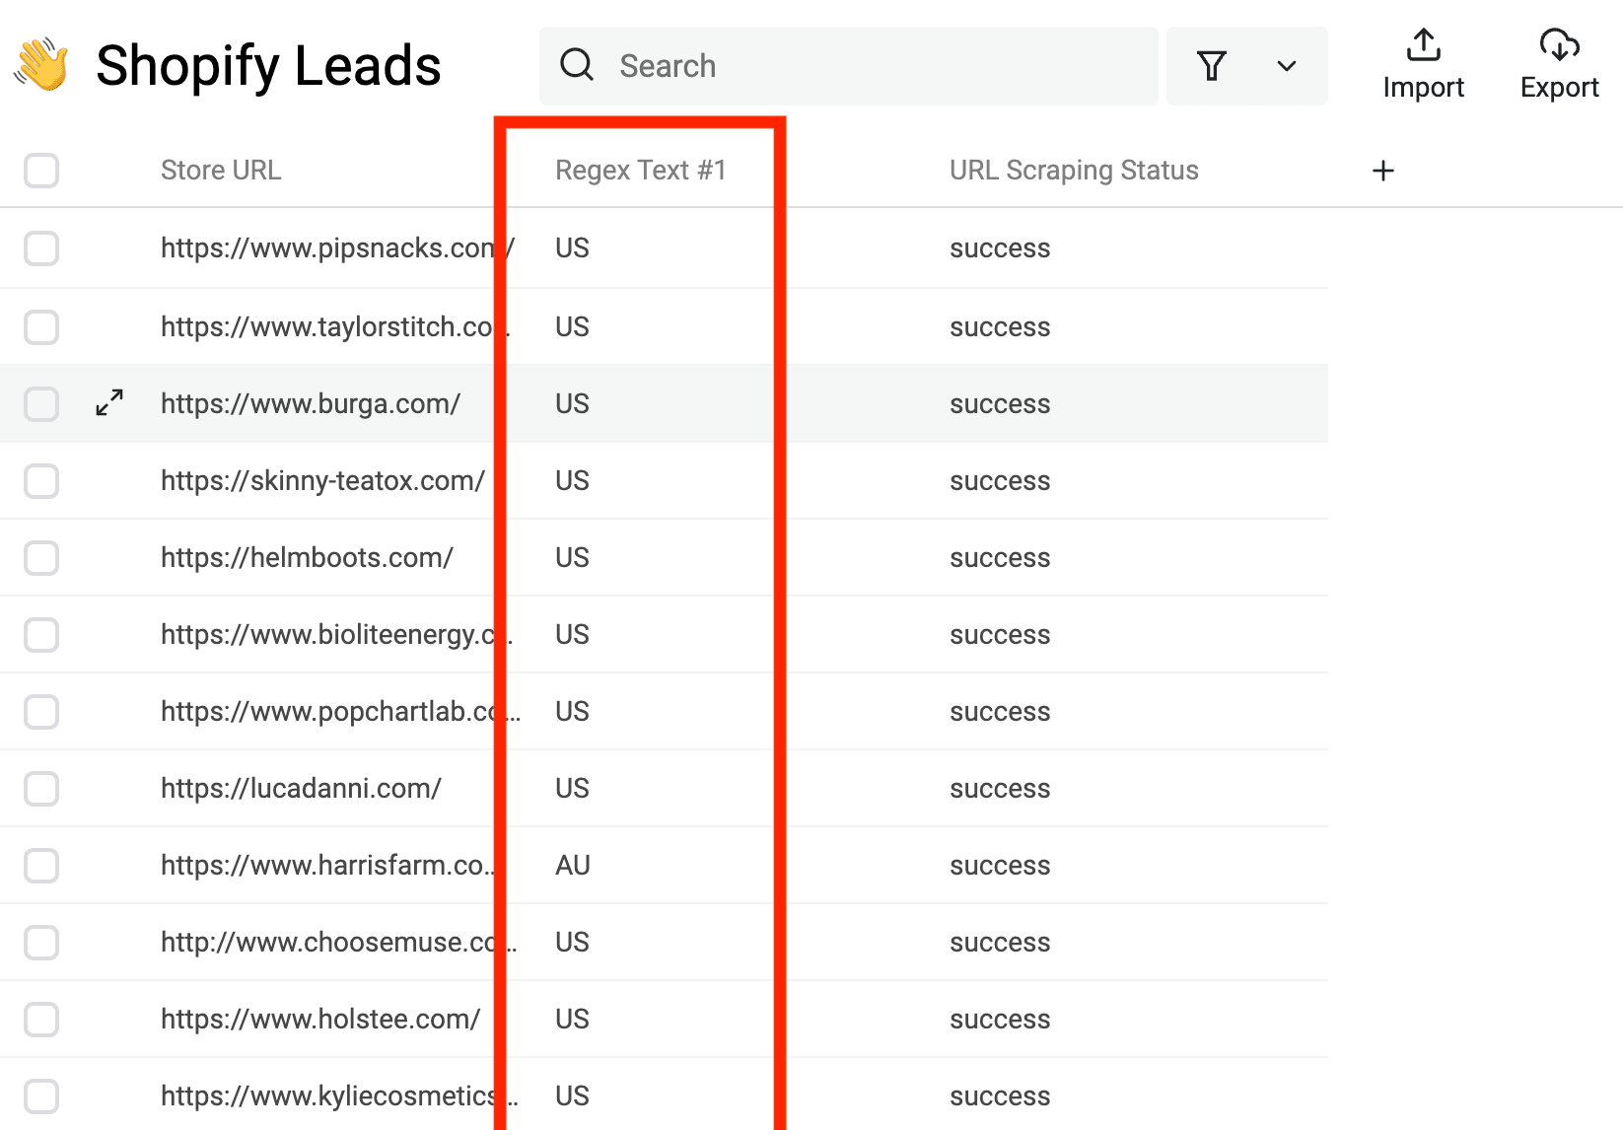
Task: Select the Store URL column header
Action: [x=221, y=170]
